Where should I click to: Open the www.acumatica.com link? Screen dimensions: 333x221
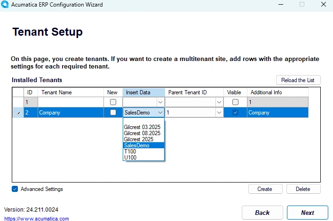pyautogui.click(x=37, y=219)
